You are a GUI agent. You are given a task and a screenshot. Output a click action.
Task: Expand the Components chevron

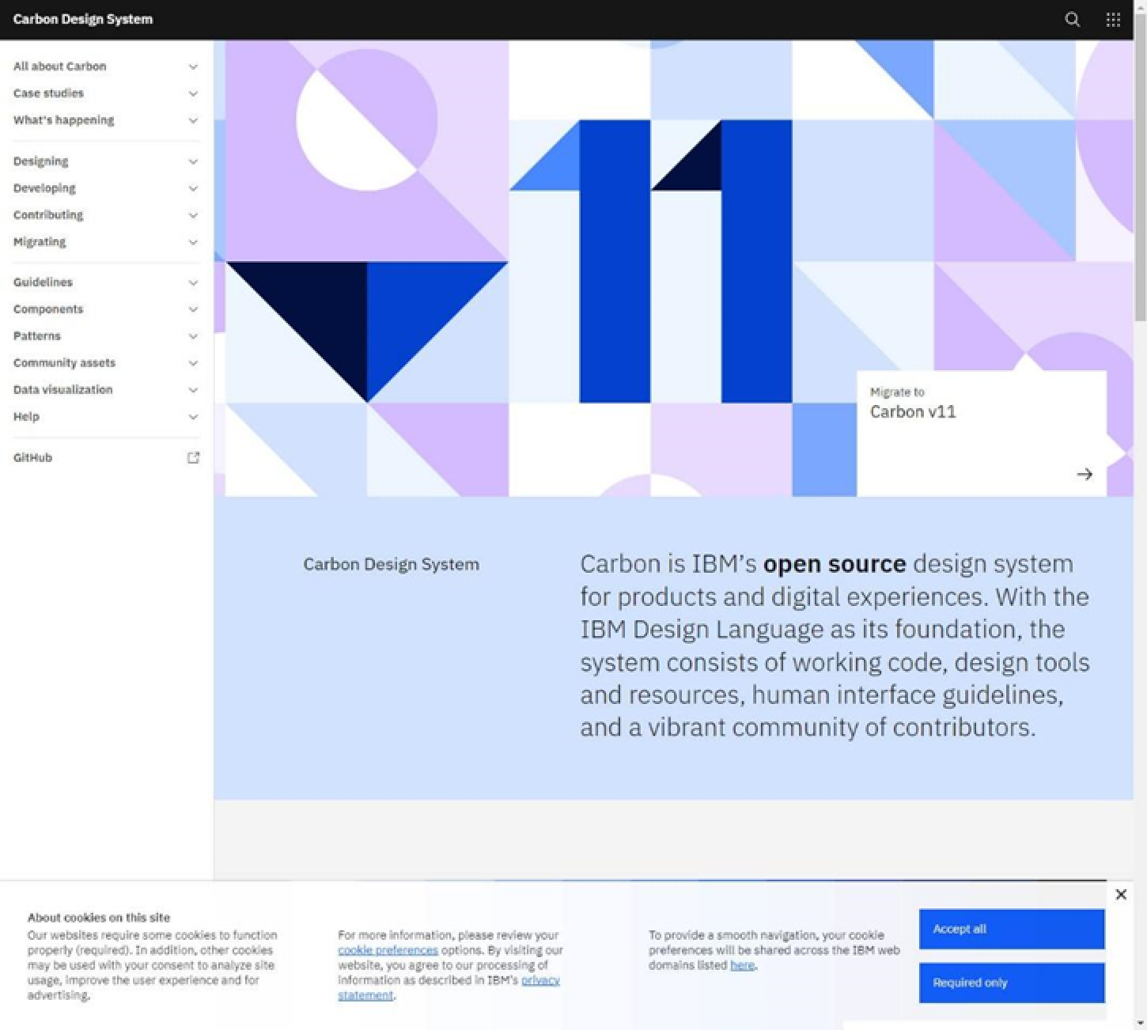coord(193,310)
